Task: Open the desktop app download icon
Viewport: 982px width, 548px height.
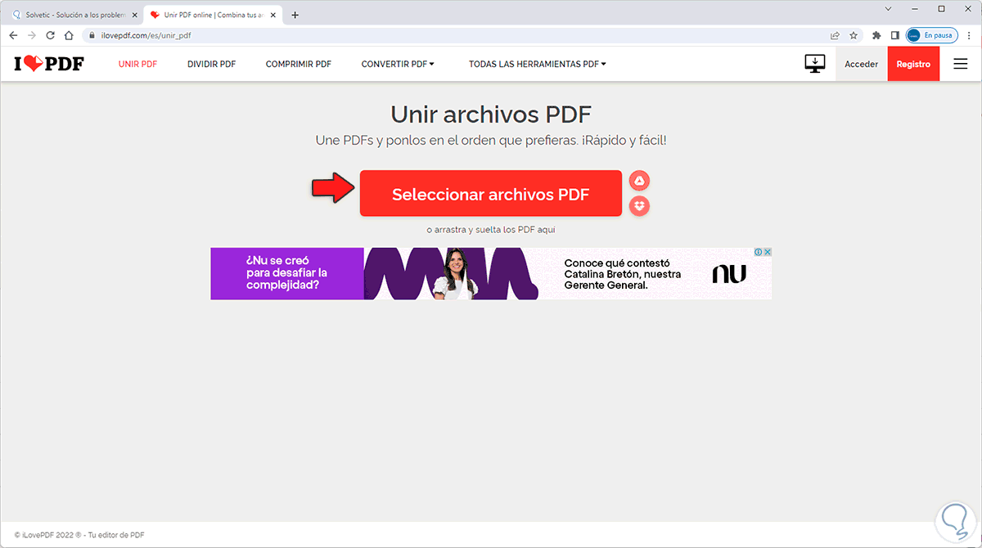Action: tap(814, 63)
